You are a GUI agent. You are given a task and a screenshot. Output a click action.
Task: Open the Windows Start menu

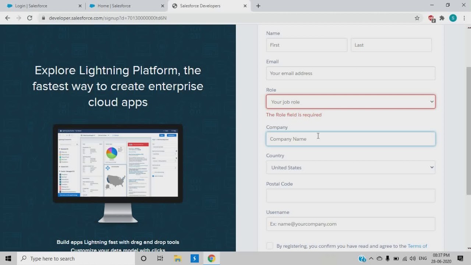tap(8, 258)
